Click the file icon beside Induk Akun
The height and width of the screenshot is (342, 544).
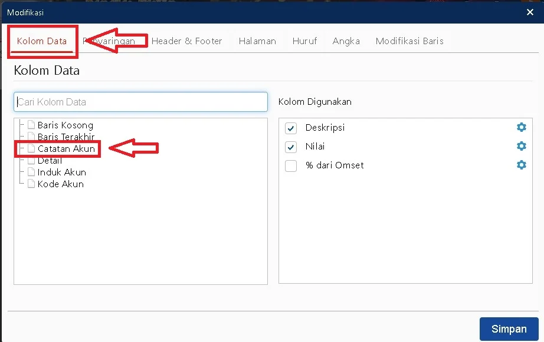pyautogui.click(x=31, y=172)
